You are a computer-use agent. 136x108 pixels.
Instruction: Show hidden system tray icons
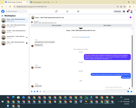point(119,102)
